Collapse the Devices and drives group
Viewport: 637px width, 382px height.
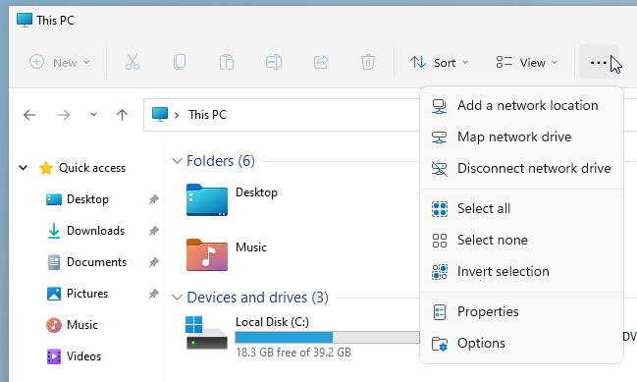point(177,298)
